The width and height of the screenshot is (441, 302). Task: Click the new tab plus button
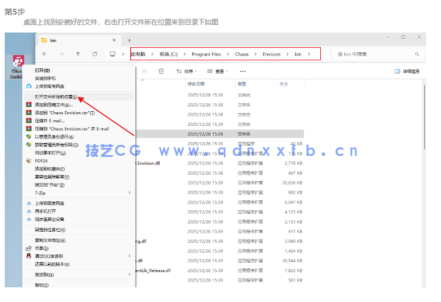[x=129, y=40]
